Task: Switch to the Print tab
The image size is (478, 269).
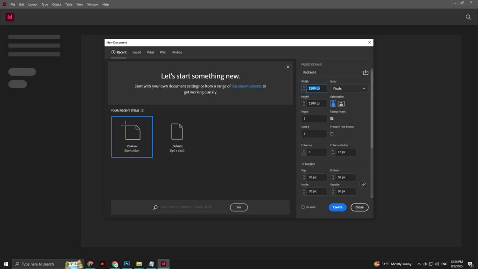Action: point(150,52)
